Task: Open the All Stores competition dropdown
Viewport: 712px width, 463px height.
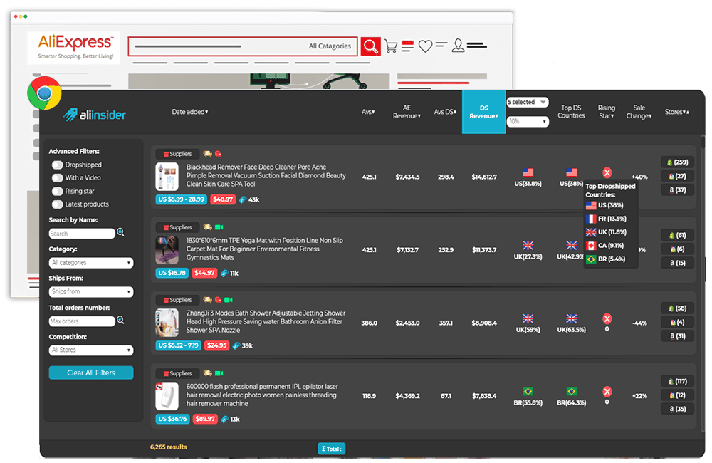Action: [91, 350]
